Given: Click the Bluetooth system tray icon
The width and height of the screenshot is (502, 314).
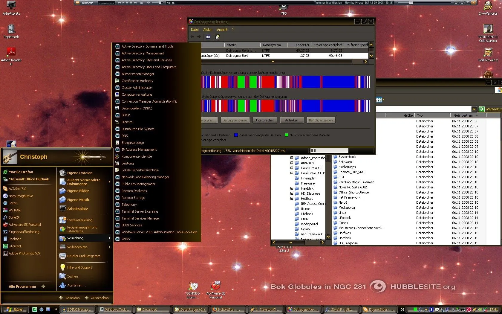Looking at the screenshot, I should (x=431, y=310).
